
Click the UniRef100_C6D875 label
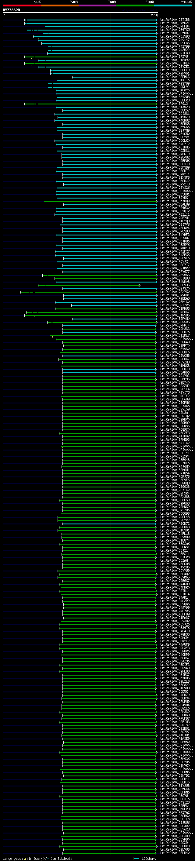pyautogui.click(x=175, y=332)
